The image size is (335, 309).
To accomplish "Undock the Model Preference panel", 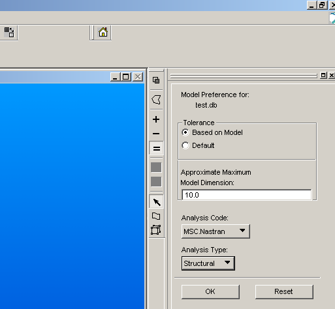I will 323,75.
